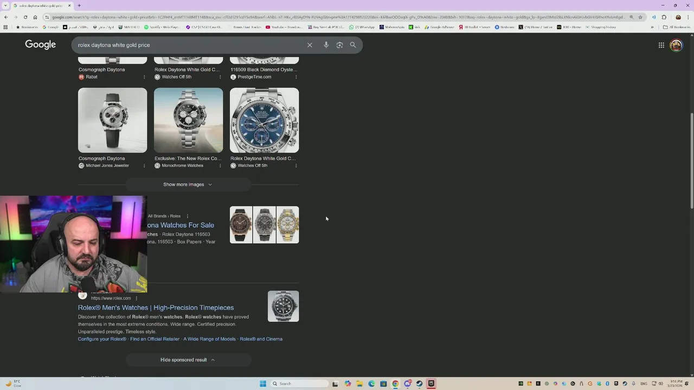Screen dimensions: 694x390
Task: Open the Watches For Sale result title
Action: [x=181, y=225]
